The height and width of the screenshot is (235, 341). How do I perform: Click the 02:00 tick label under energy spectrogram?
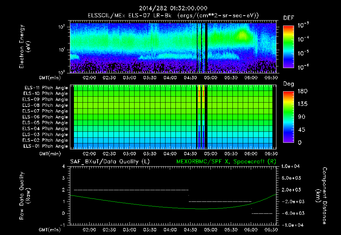tap(89, 78)
